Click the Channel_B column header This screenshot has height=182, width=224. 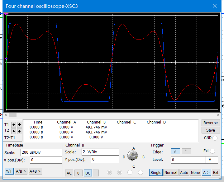click(x=96, y=122)
